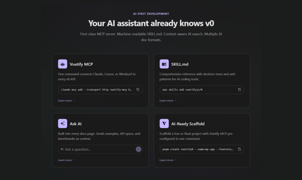Select the npx skills add vuetifyjs/0 text

coord(182,90)
